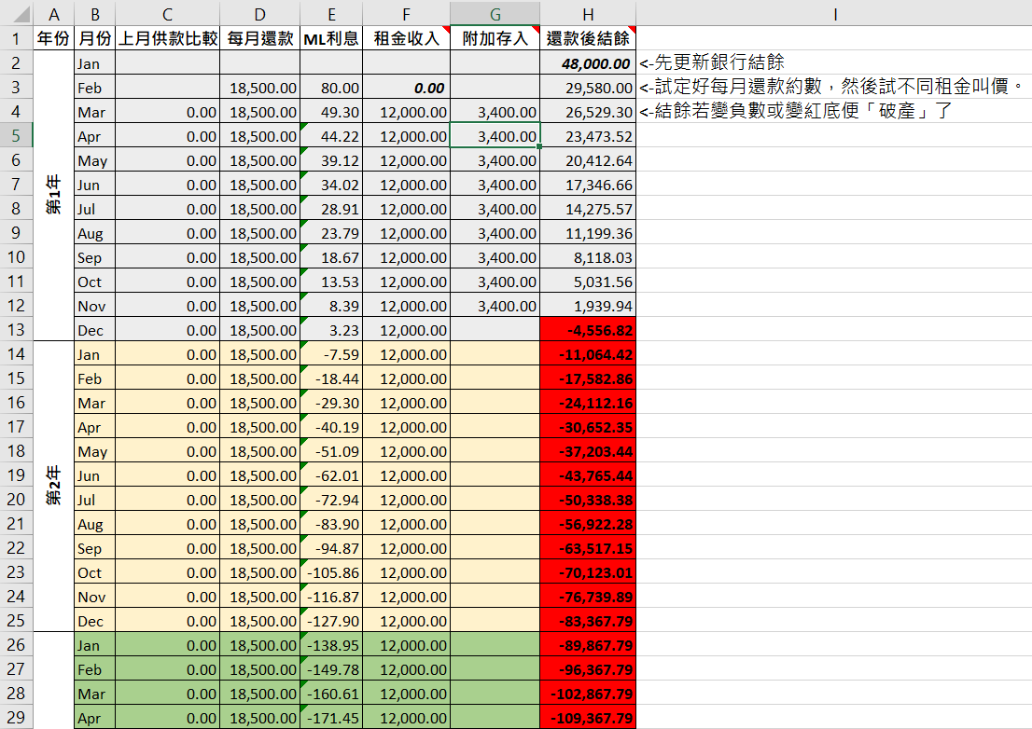The height and width of the screenshot is (729, 1032).
Task: Select month cell Mar in row 28
Action: (95, 694)
